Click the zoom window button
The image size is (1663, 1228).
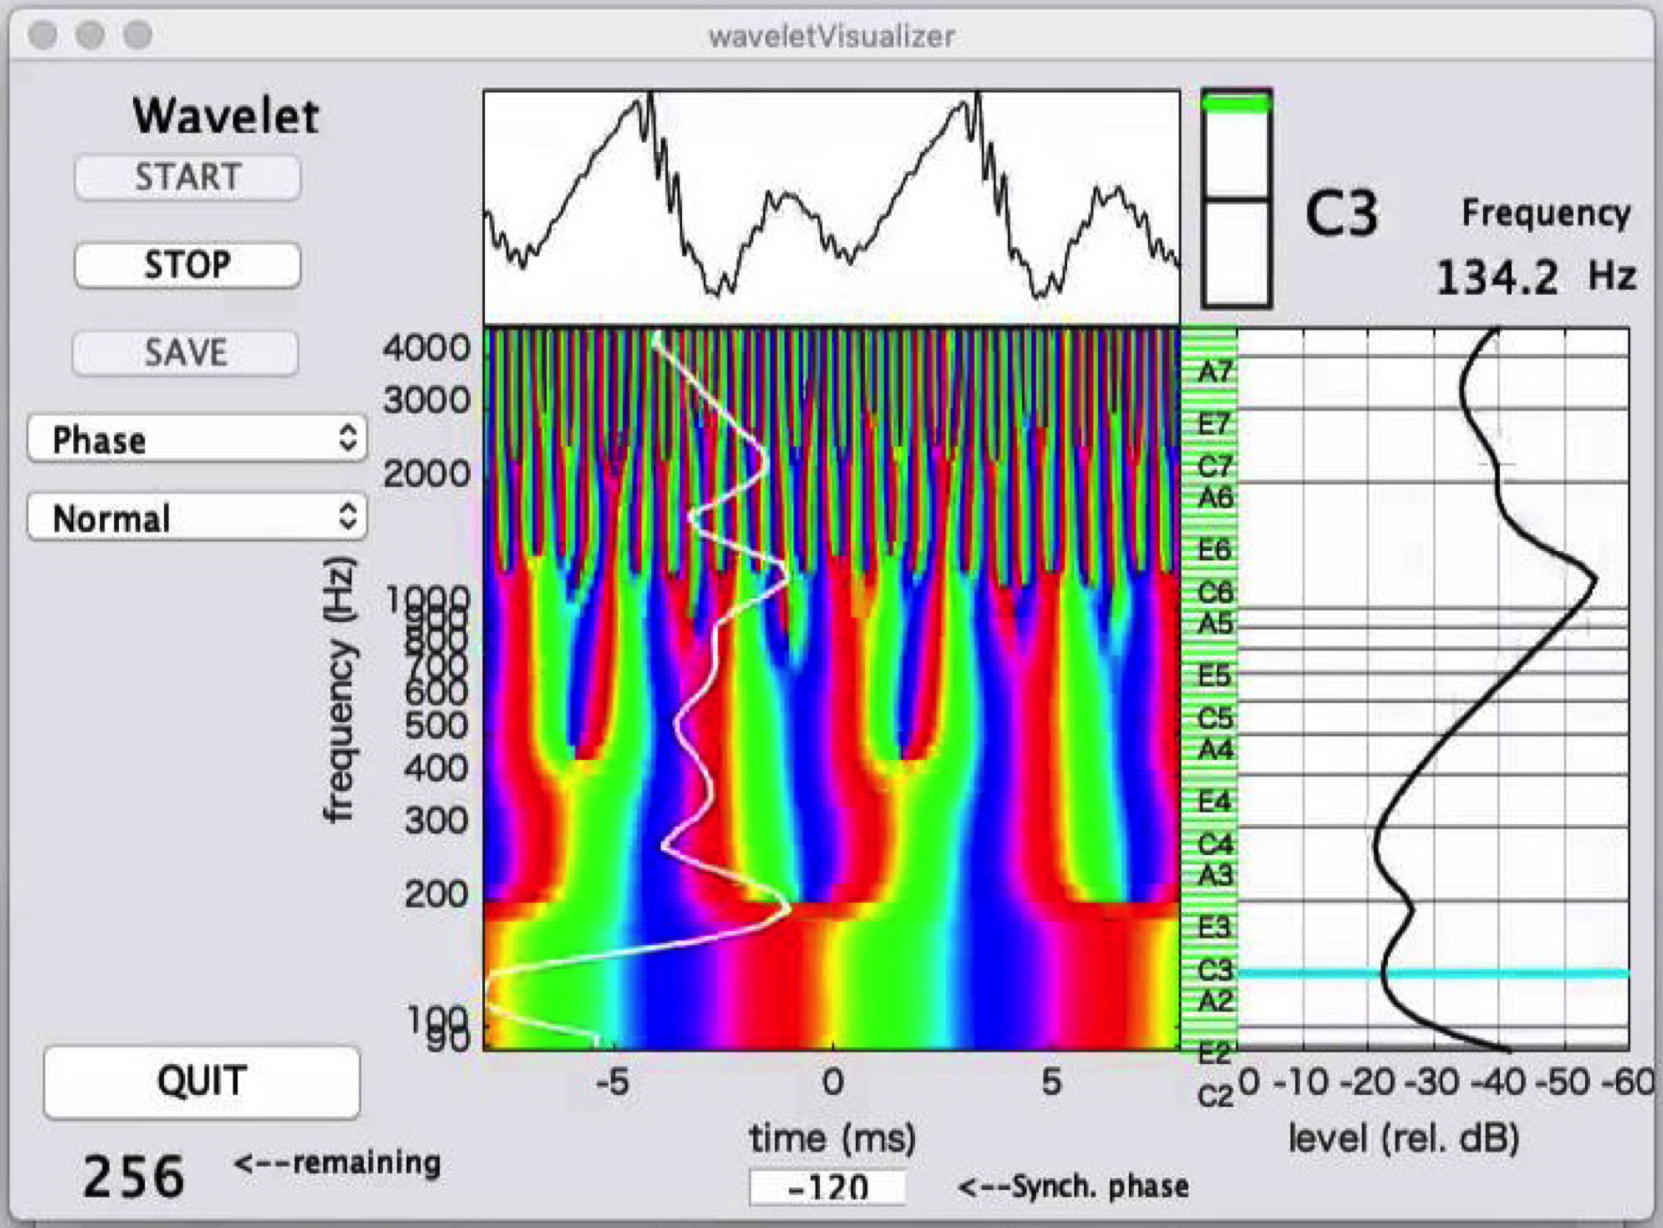click(x=137, y=35)
